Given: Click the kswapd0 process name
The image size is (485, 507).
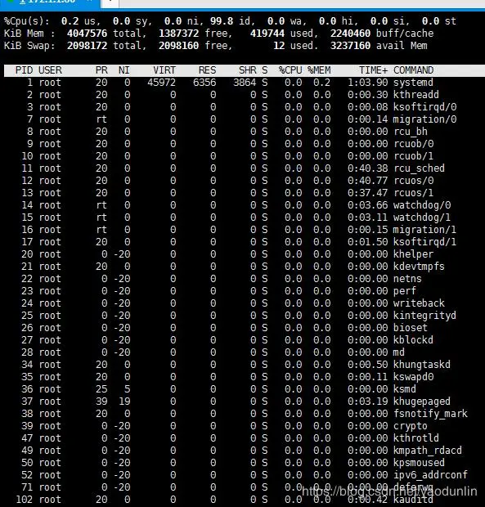Looking at the screenshot, I should 414,377.
